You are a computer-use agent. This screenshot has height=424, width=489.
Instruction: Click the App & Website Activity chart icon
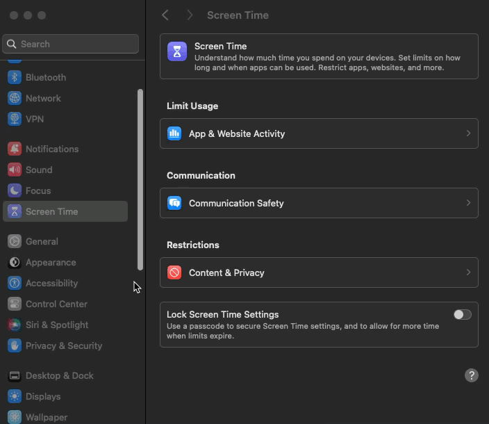tap(174, 133)
